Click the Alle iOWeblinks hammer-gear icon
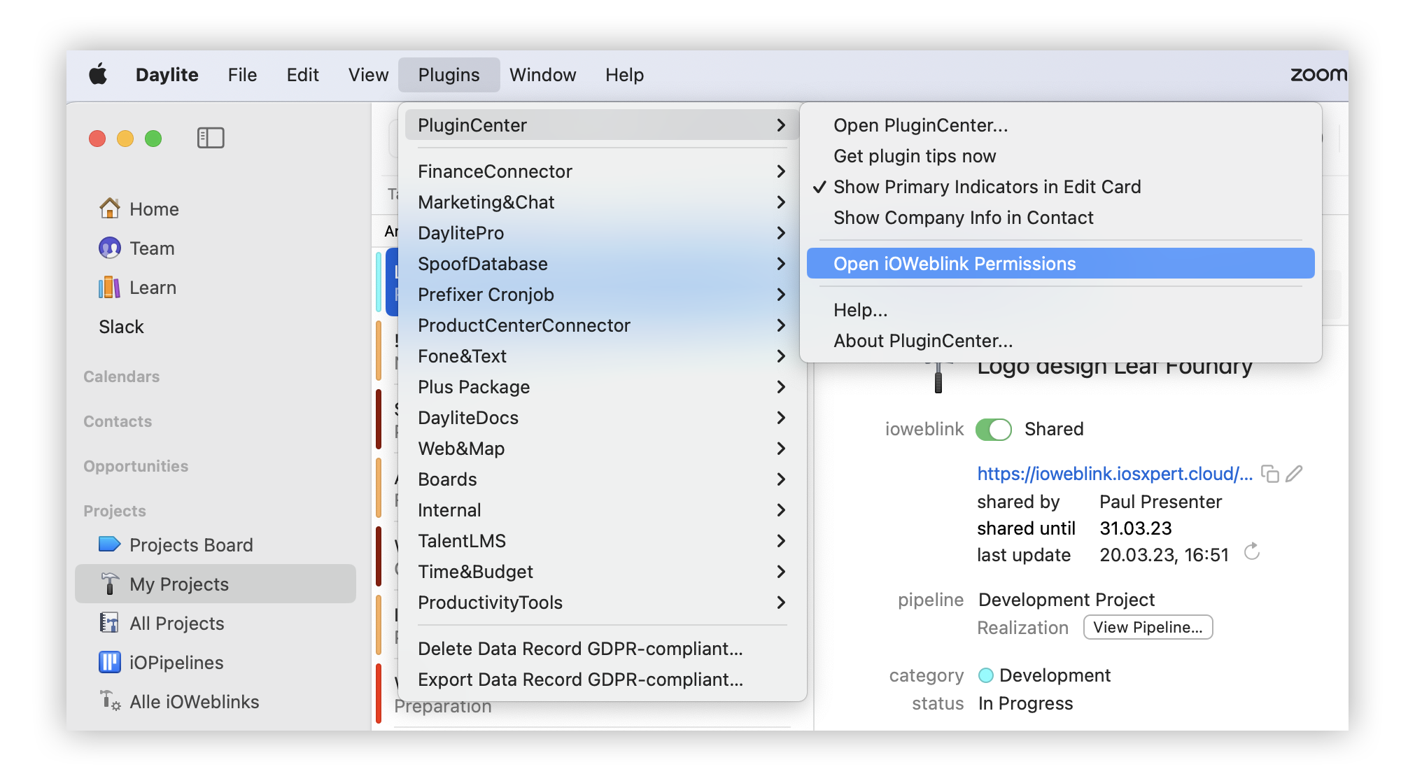 pyautogui.click(x=110, y=701)
